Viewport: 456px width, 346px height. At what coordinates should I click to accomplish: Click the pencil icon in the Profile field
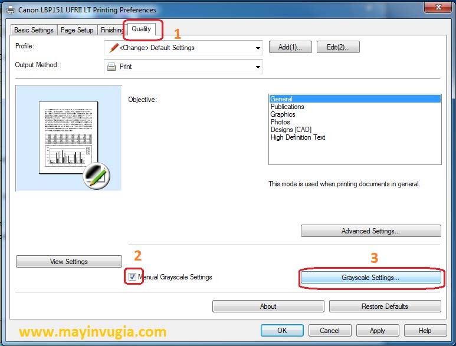(x=114, y=48)
